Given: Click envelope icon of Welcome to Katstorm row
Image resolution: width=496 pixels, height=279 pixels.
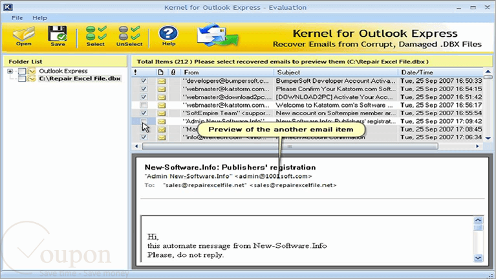Looking at the screenshot, I should [162, 105].
